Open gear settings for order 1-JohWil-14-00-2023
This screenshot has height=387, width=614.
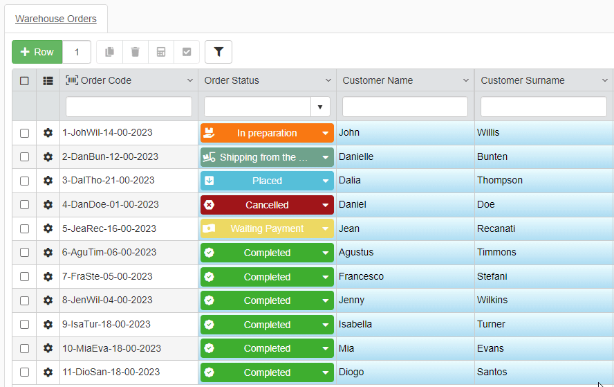point(48,133)
